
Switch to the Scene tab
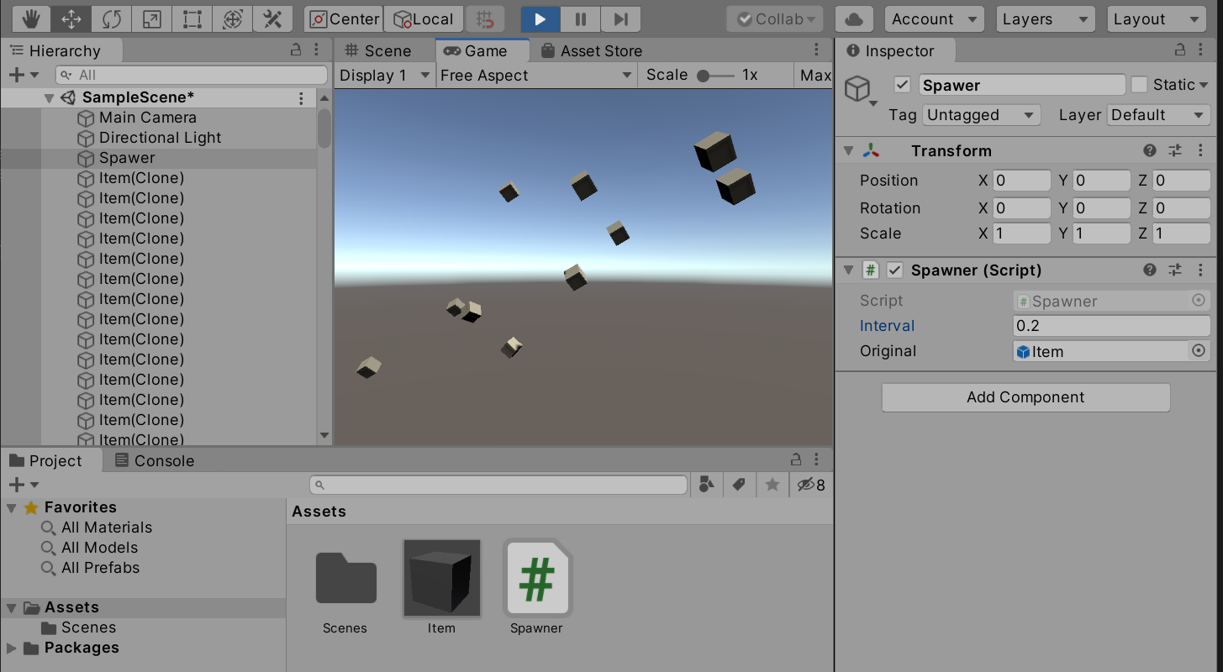[x=377, y=51]
